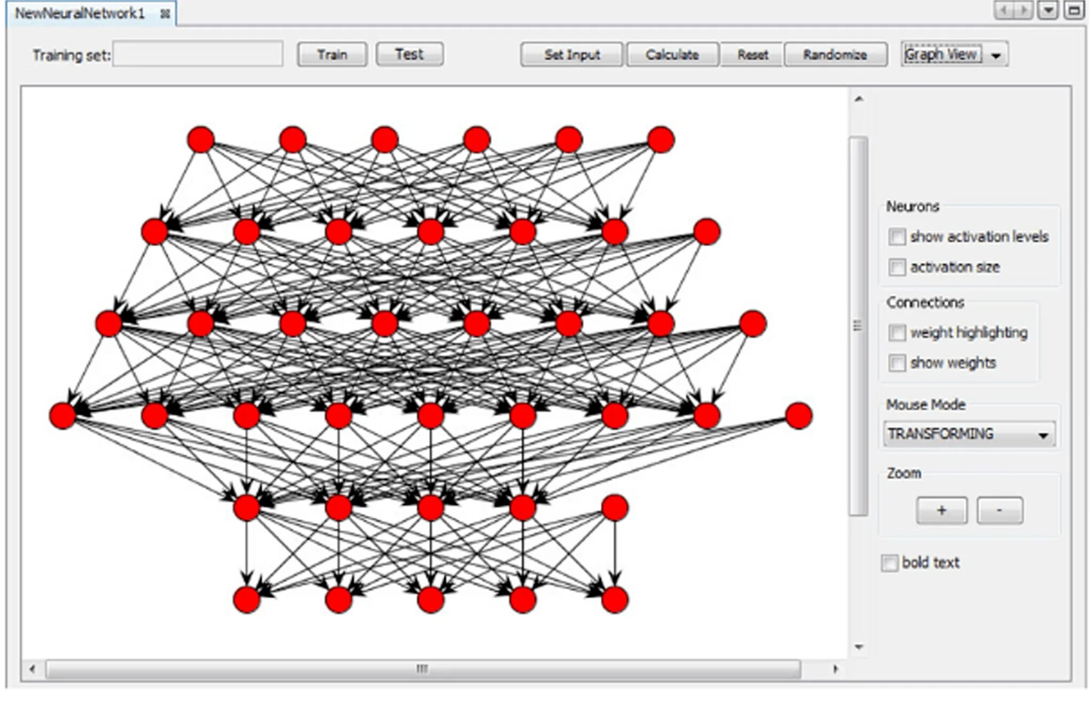The width and height of the screenshot is (1092, 703).
Task: Click scroll-left editor tabs arrow icon
Action: click(x=1004, y=11)
